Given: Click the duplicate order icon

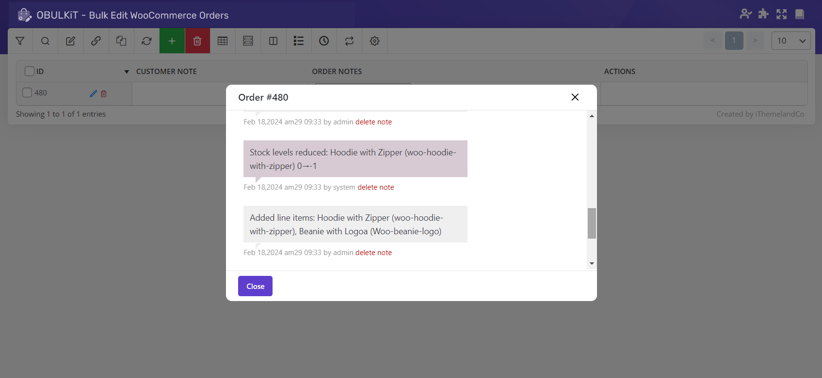Looking at the screenshot, I should coord(121,41).
